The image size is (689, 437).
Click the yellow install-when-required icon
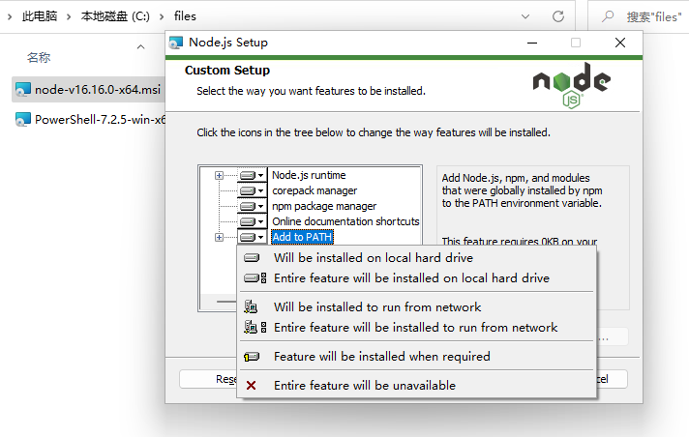(252, 356)
